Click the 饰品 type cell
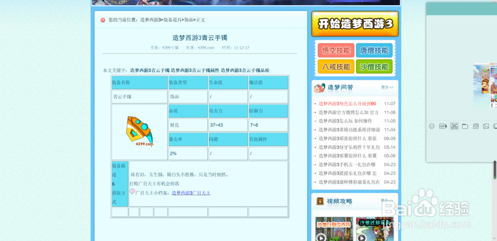 point(188,97)
